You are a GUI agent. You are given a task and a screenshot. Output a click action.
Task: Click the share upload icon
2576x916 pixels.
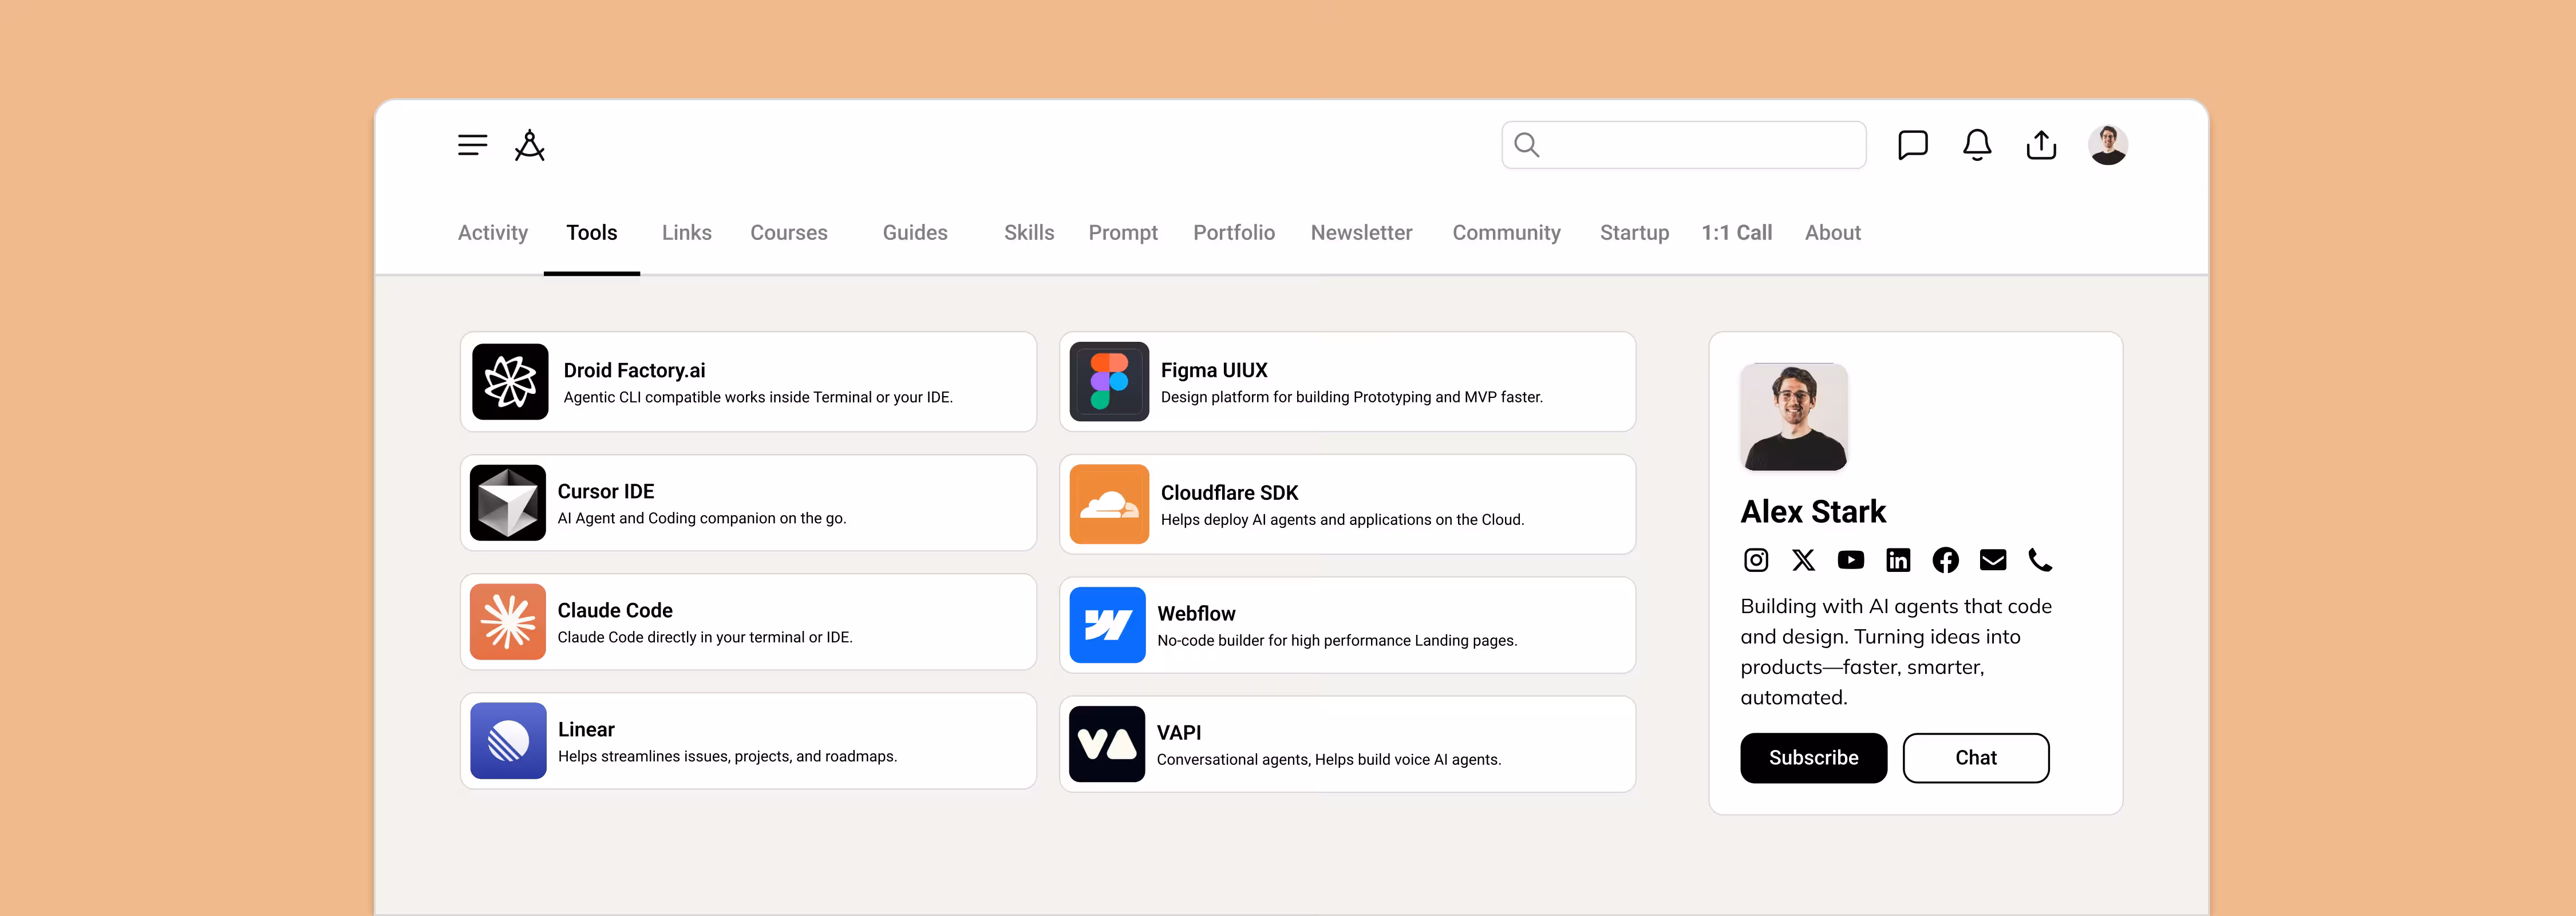(x=2041, y=145)
